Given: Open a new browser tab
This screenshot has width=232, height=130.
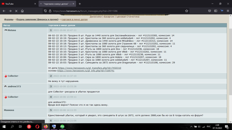Looking at the screenshot, I should 80,4.
